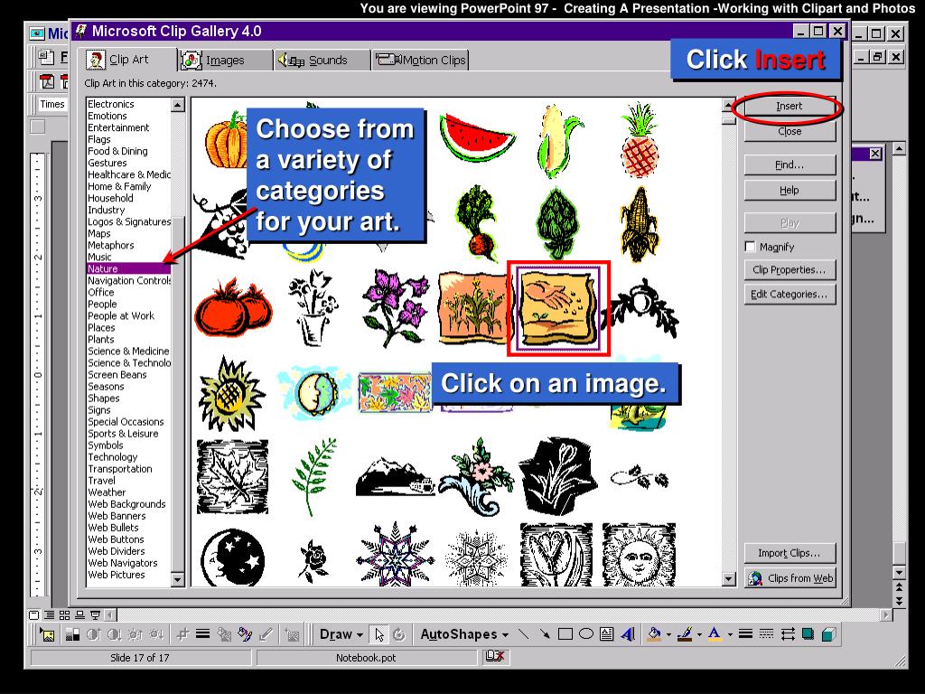Click the Insert button
925x694 pixels.
pyautogui.click(x=790, y=107)
